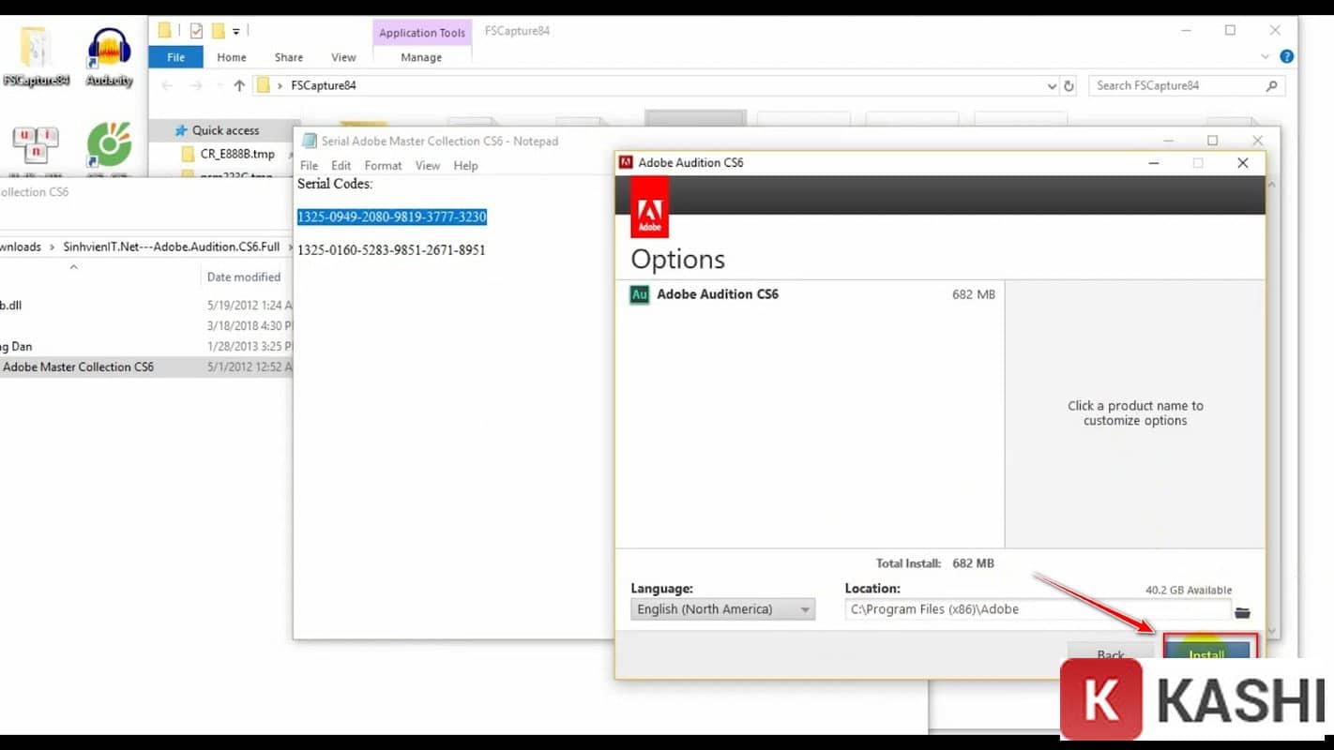The height and width of the screenshot is (750, 1334).
Task: Select the file row dated 1/28/2013
Action: coord(146,346)
